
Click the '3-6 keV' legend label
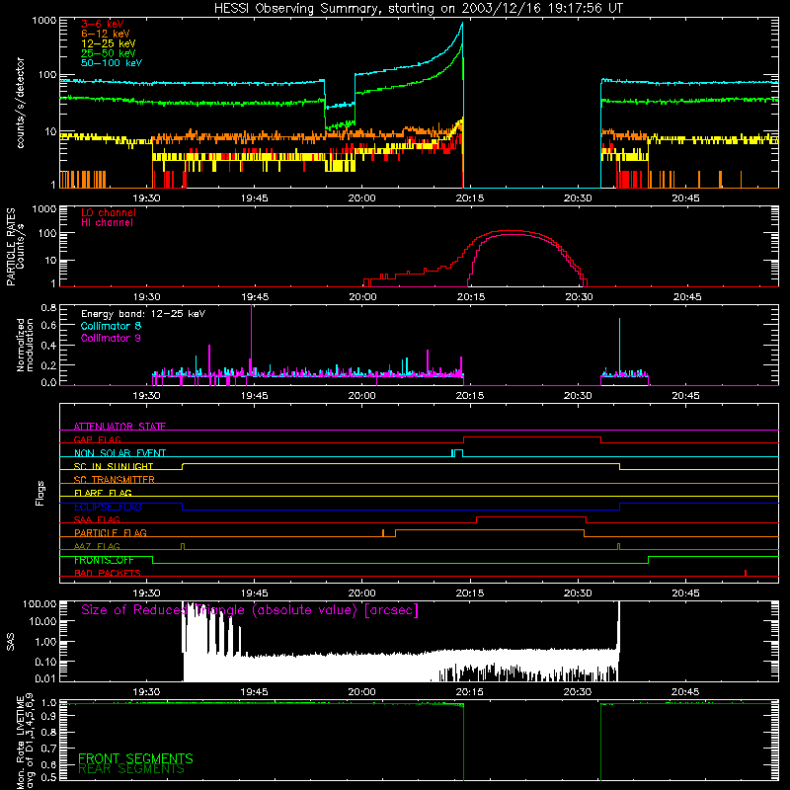(x=103, y=24)
